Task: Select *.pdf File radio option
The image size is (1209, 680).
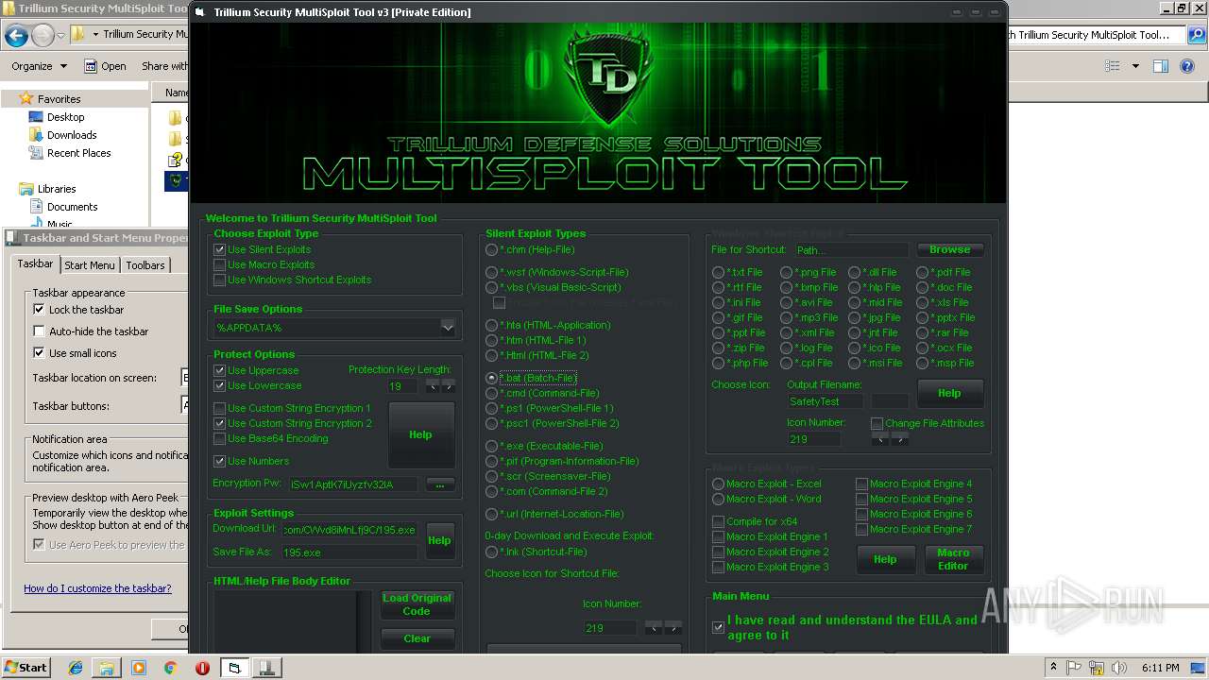Action: pyautogui.click(x=923, y=272)
